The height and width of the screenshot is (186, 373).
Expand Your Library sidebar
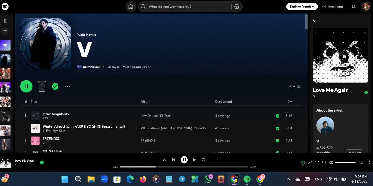(5, 21)
